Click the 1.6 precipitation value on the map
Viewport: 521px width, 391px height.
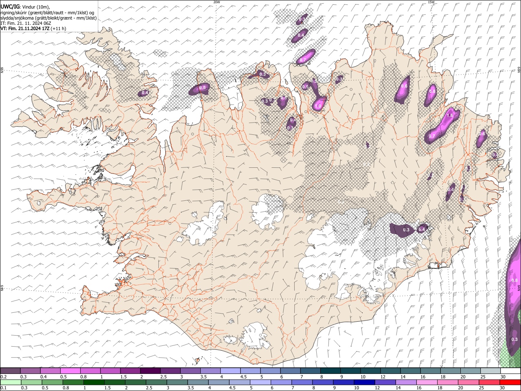coord(450,116)
